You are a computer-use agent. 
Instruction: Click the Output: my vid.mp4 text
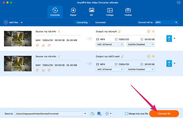click(x=106, y=31)
